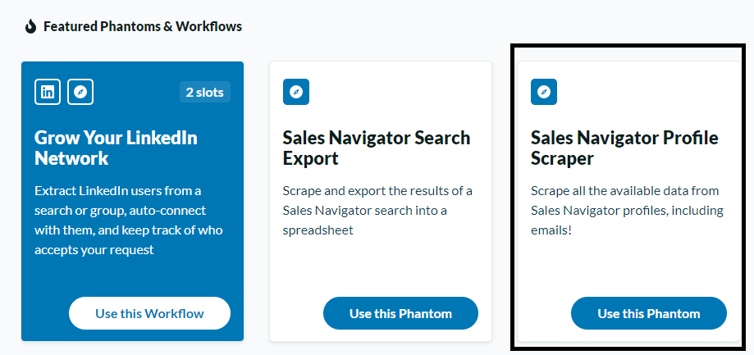Click the blue Grow Your LinkedIn Network card
The width and height of the screenshot is (754, 355).
tap(132, 202)
